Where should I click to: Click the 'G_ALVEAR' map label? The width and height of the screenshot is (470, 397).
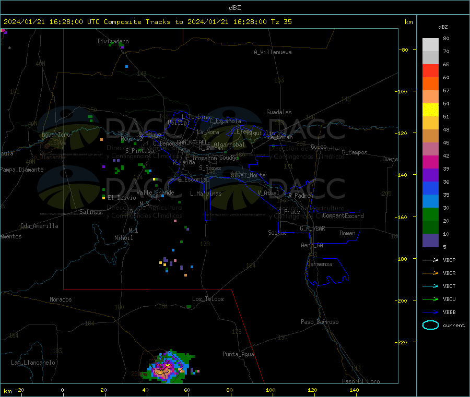coord(312,228)
